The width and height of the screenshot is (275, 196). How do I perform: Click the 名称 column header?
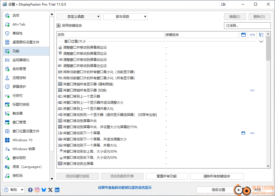111,35
